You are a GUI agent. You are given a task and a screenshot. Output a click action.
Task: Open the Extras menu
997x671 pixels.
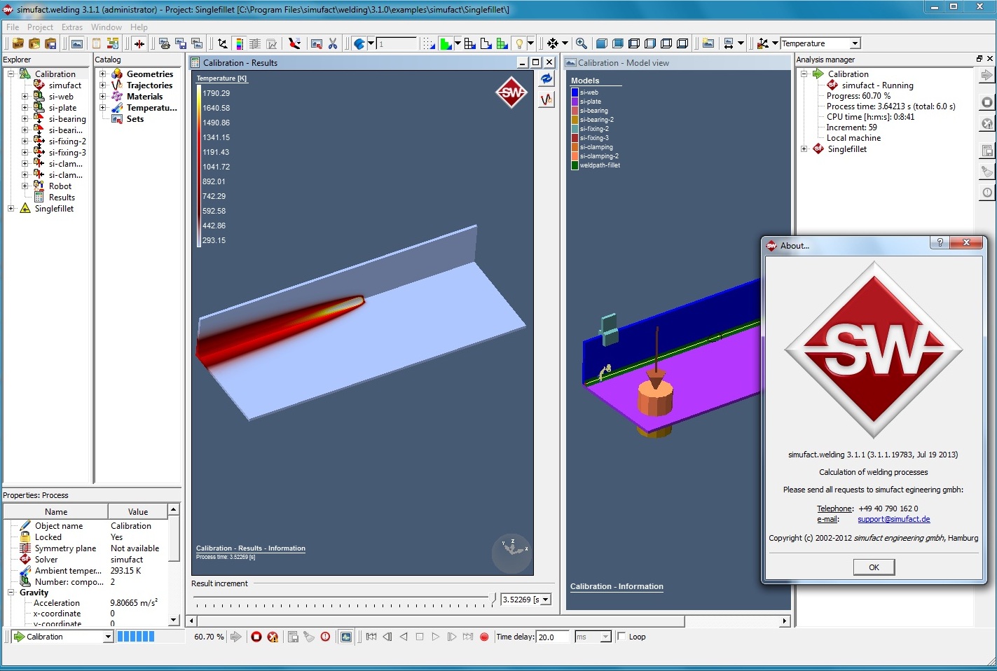72,27
